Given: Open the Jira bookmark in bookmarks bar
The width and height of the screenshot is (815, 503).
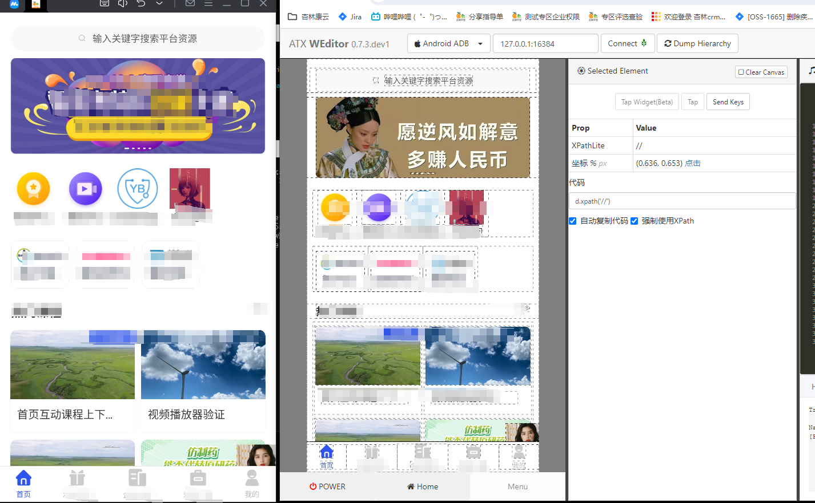Looking at the screenshot, I should [x=350, y=17].
